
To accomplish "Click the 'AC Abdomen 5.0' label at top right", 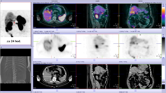I will pyautogui.click(x=152, y=3).
